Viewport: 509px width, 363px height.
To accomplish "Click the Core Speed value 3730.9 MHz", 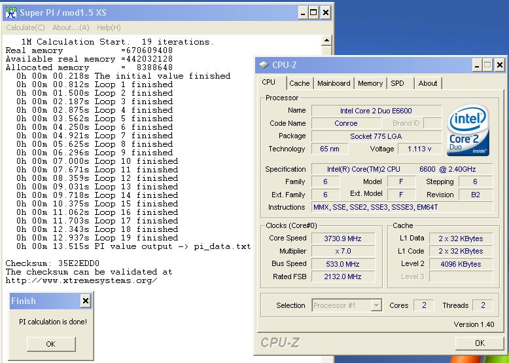I will [343, 239].
